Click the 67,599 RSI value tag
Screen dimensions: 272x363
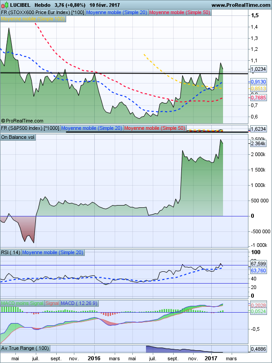coord(258,264)
